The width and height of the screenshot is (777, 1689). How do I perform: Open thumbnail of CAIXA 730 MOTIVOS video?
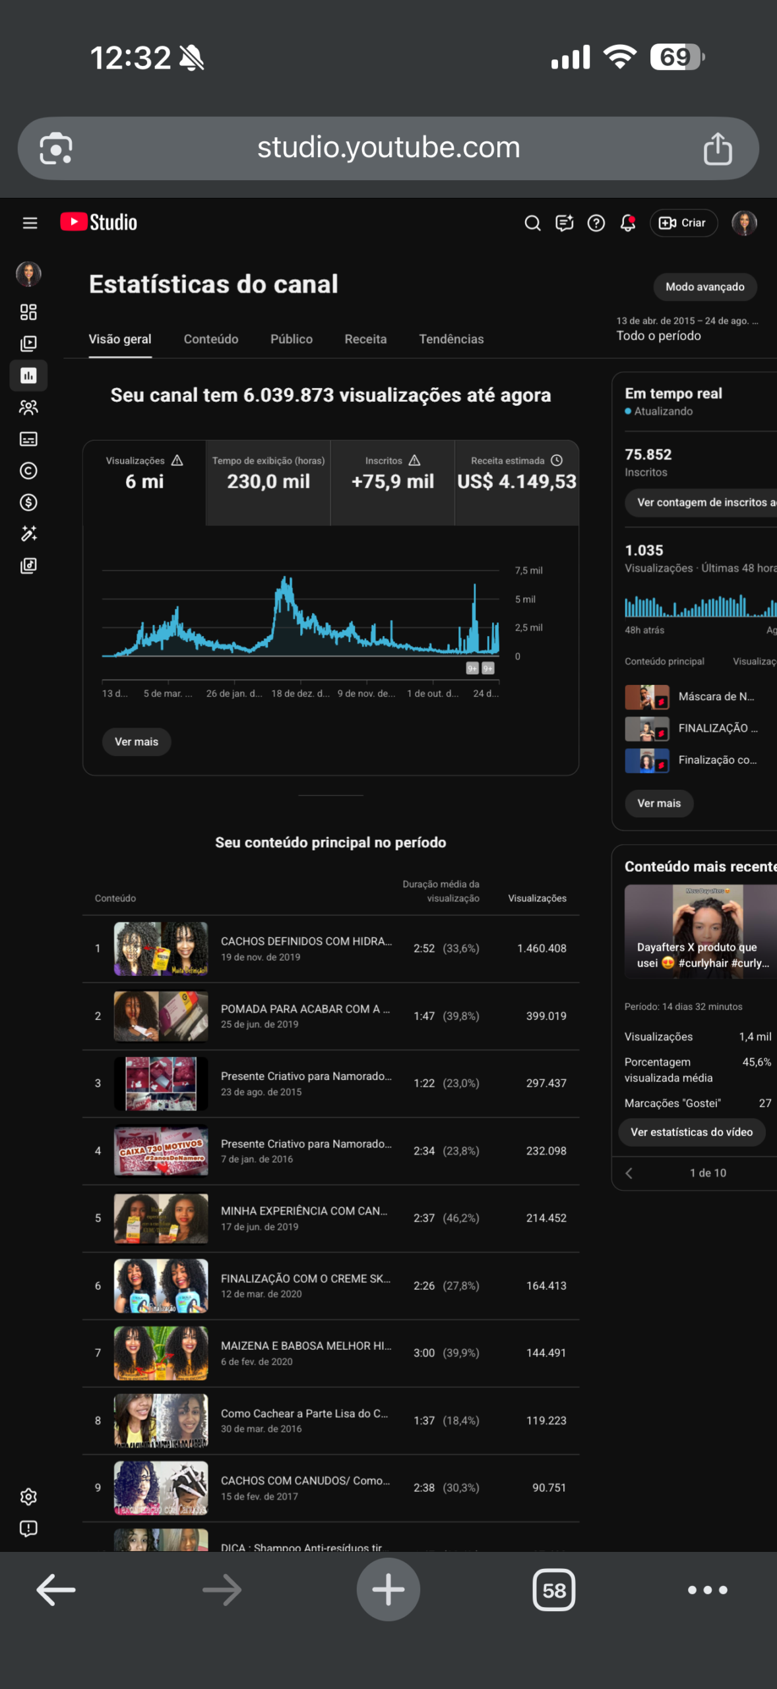pyautogui.click(x=161, y=1151)
